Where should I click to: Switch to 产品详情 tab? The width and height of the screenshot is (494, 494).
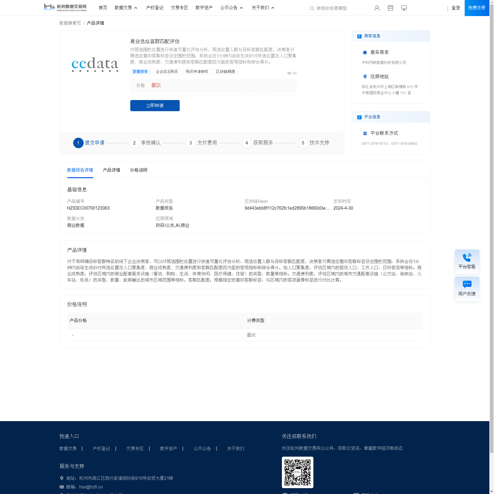(111, 170)
